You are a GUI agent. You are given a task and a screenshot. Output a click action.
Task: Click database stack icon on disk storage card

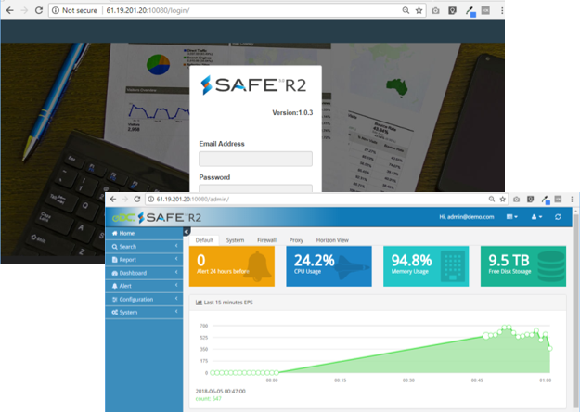551,266
